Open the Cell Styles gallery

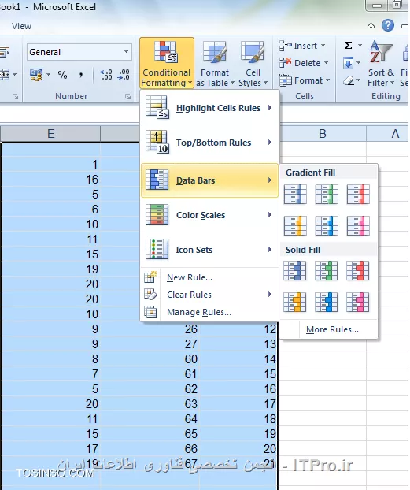click(x=253, y=64)
